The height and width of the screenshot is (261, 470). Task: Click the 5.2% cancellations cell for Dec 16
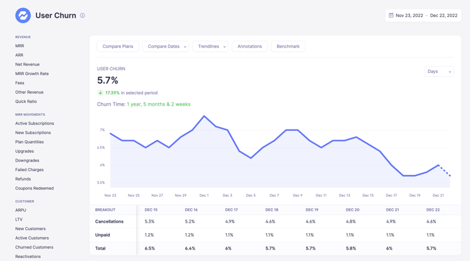190,221
